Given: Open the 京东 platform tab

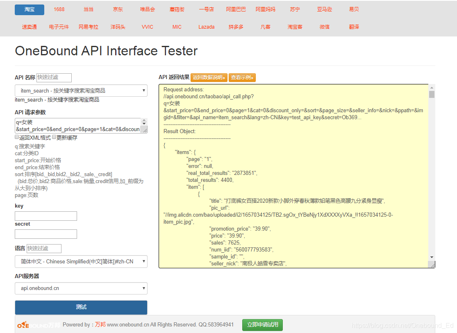Looking at the screenshot, I should pos(118,9).
